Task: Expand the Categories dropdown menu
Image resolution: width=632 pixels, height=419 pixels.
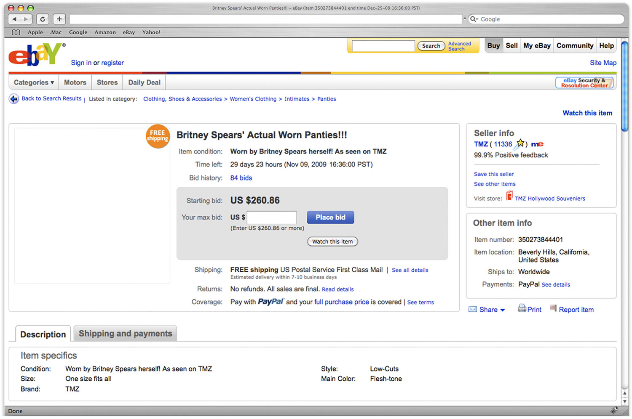Action: [x=34, y=82]
